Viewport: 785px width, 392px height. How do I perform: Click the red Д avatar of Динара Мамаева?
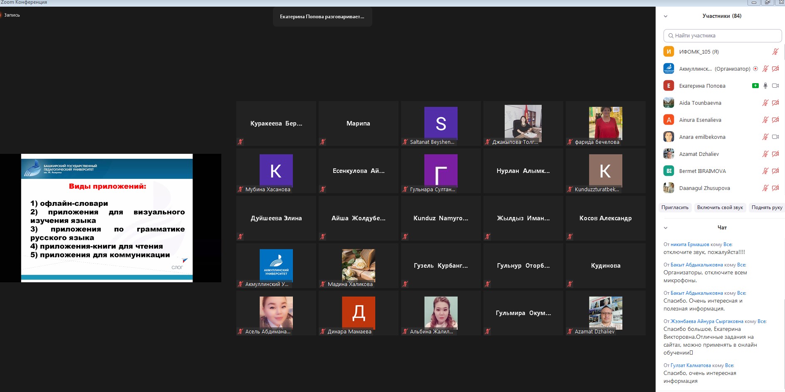[x=358, y=313]
